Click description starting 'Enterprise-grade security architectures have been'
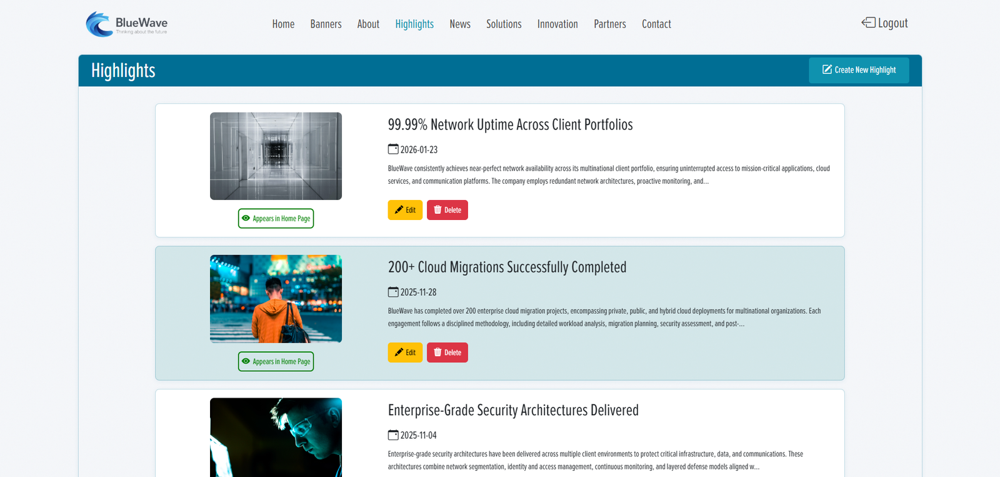Screen dimensions: 1000x477 click(596, 461)
